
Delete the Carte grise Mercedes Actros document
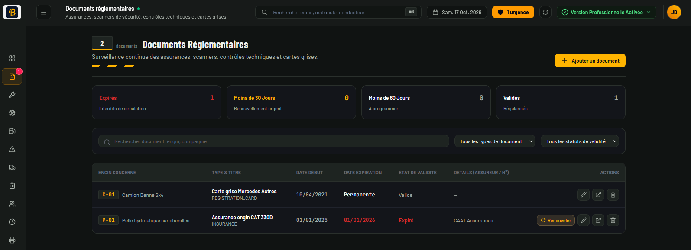pos(613,195)
